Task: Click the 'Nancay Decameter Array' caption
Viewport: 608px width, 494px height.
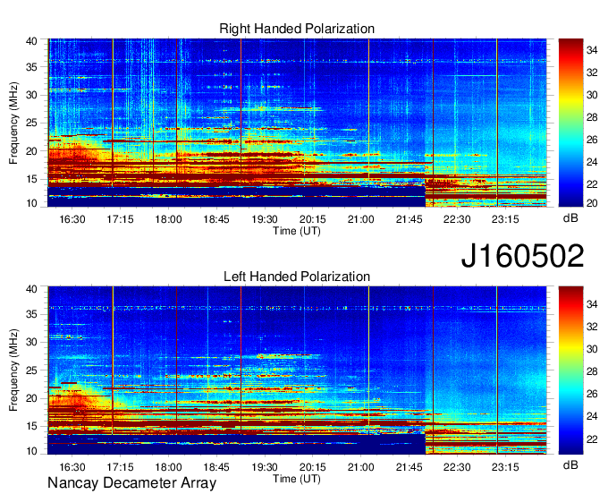Action: (x=131, y=482)
